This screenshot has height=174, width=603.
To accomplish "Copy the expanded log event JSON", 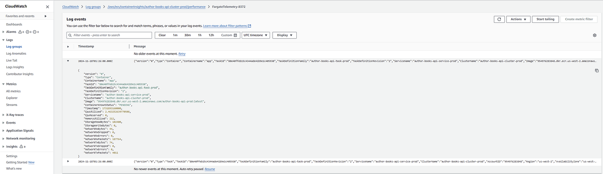I will (597, 70).
